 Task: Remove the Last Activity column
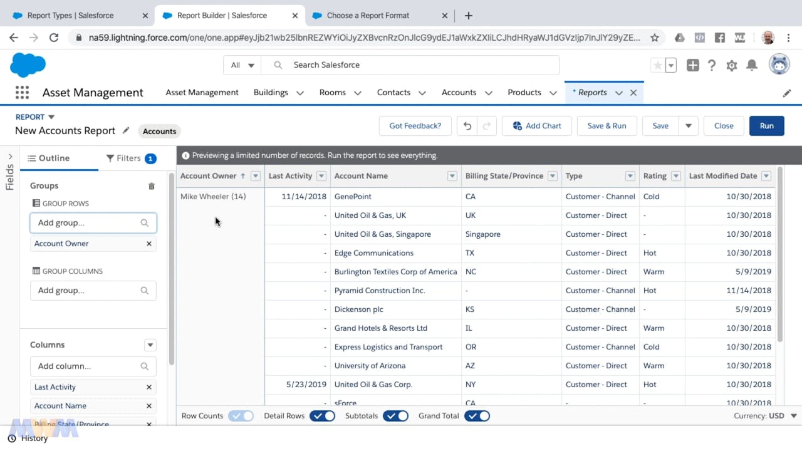pos(149,387)
